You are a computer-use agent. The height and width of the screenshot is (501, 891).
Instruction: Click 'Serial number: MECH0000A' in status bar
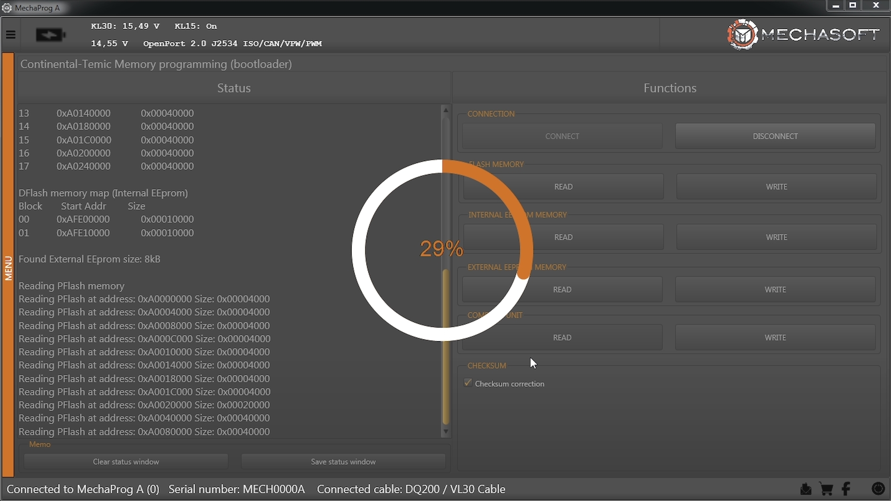(237, 489)
